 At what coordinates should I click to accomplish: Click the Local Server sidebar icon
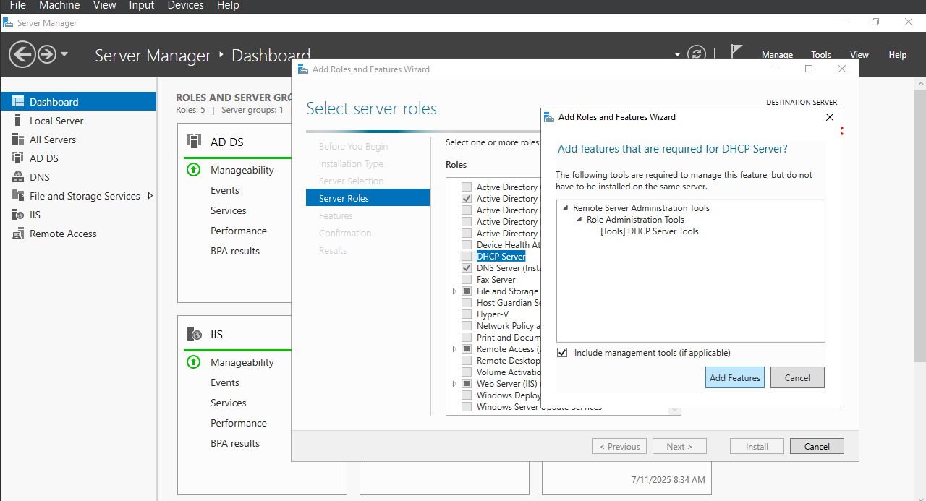[17, 121]
